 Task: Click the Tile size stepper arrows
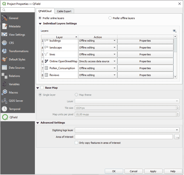(178, 108)
